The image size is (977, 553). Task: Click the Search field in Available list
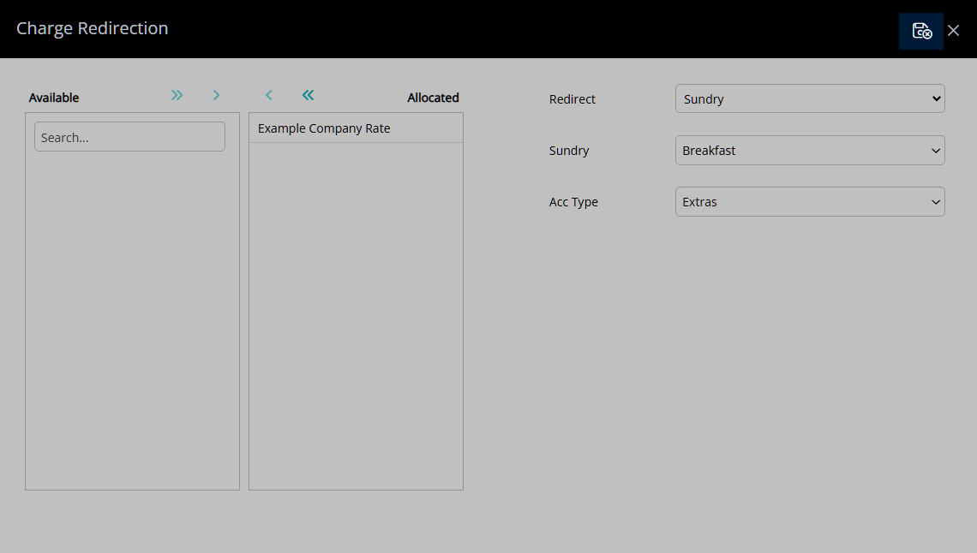coord(129,137)
